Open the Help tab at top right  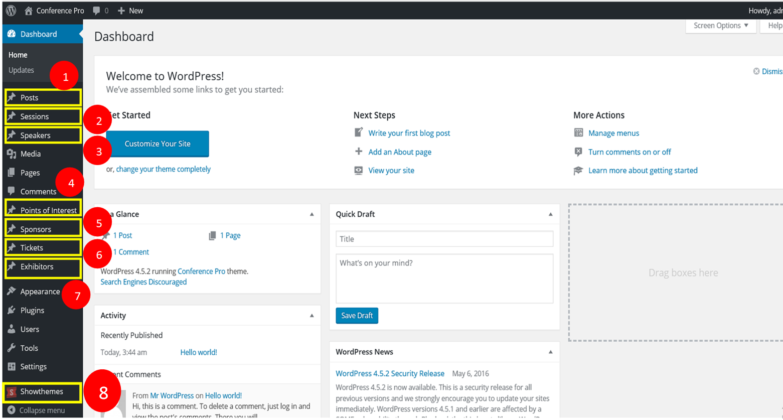(x=772, y=26)
